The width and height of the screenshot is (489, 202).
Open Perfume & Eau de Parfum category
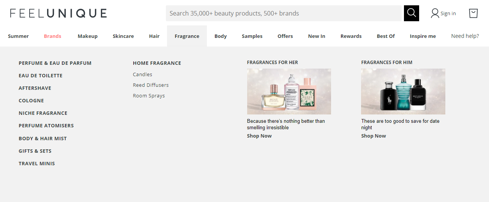[x=55, y=63]
